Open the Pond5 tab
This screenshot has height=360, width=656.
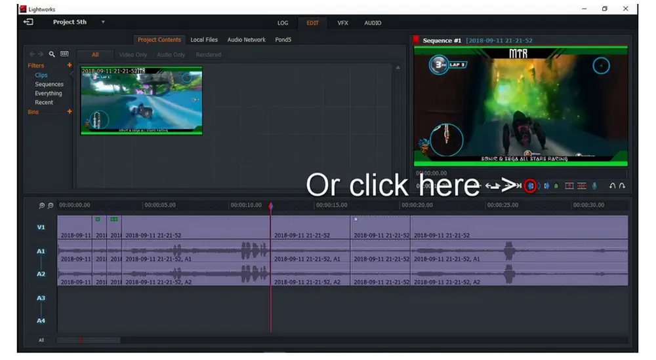pos(283,40)
